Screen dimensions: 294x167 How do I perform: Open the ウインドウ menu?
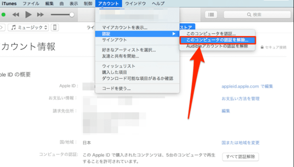click(135, 4)
